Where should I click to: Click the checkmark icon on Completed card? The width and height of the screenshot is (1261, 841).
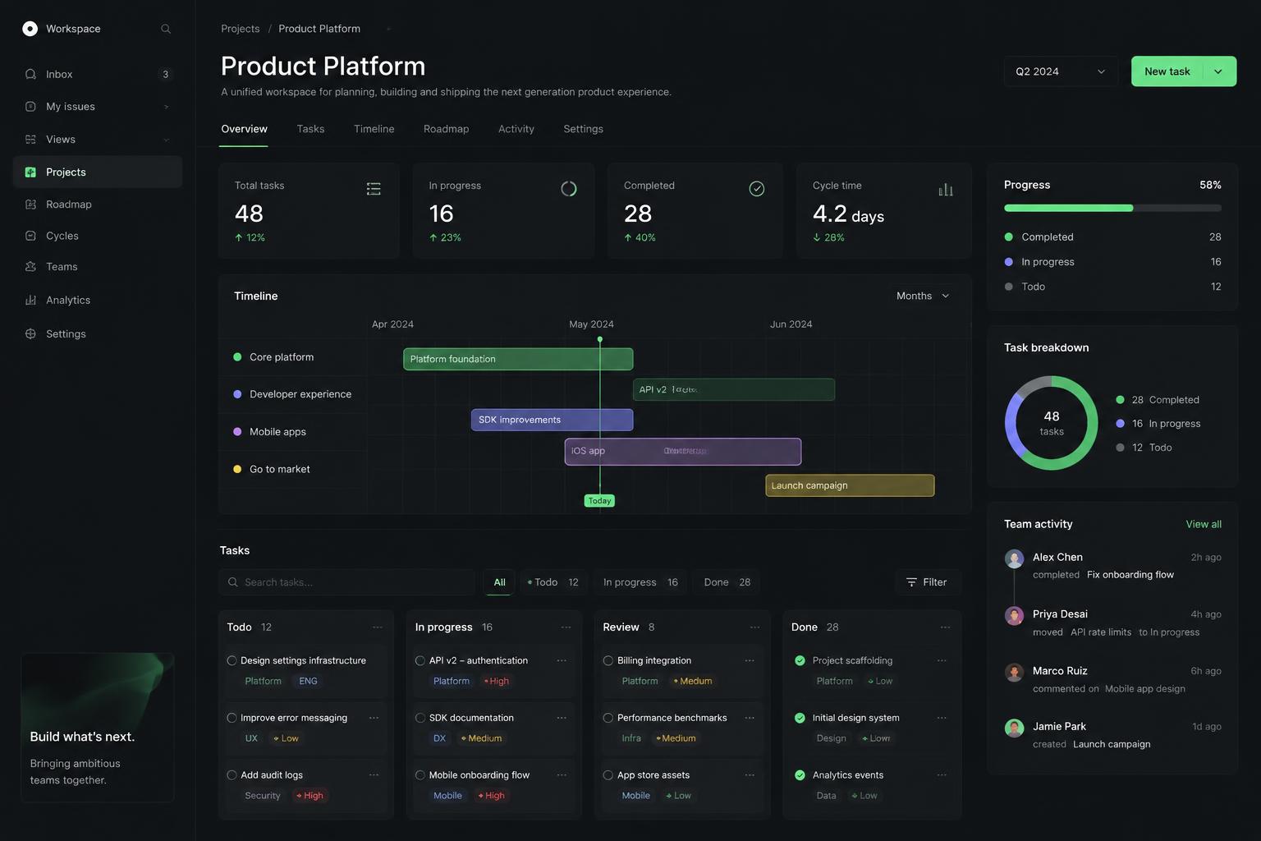click(x=757, y=189)
